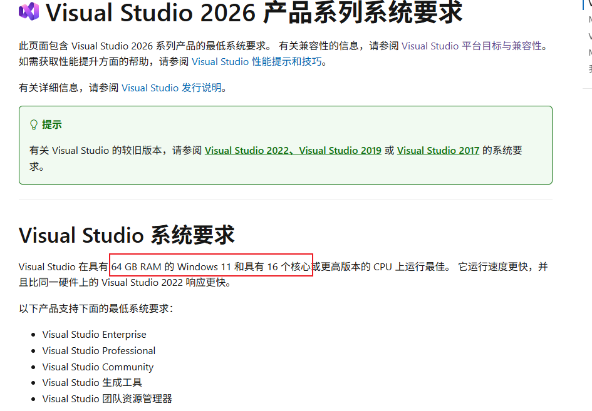Image resolution: width=592 pixels, height=411 pixels.
Task: Follow the Visual Studio 2017 link in tip box
Action: [438, 150]
